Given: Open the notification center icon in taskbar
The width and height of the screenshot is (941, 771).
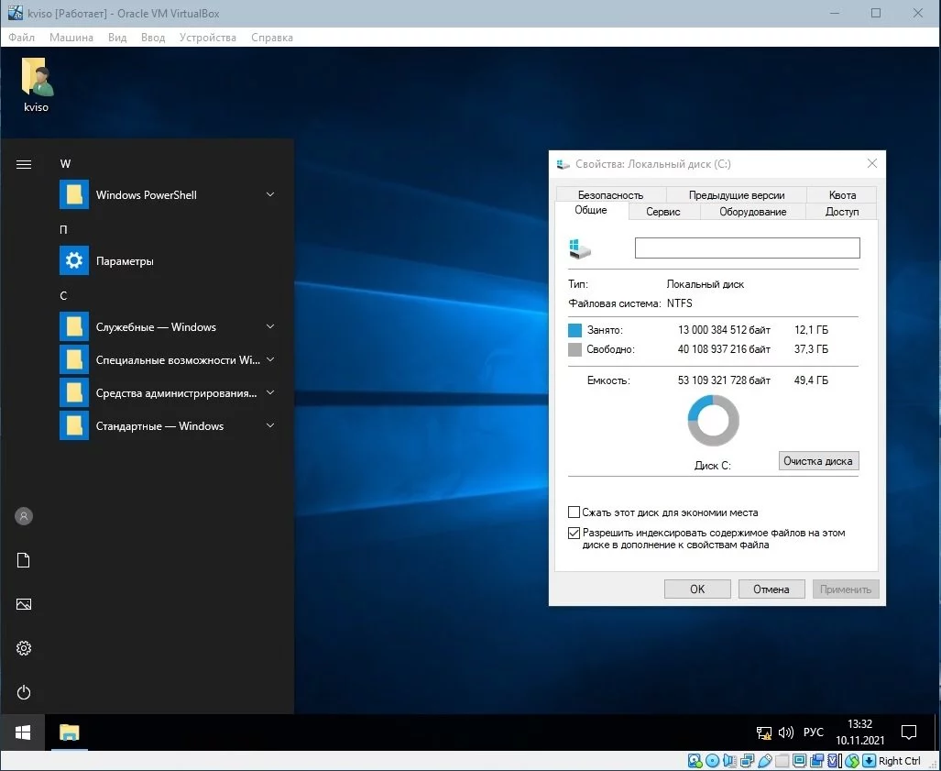Looking at the screenshot, I should 909,732.
